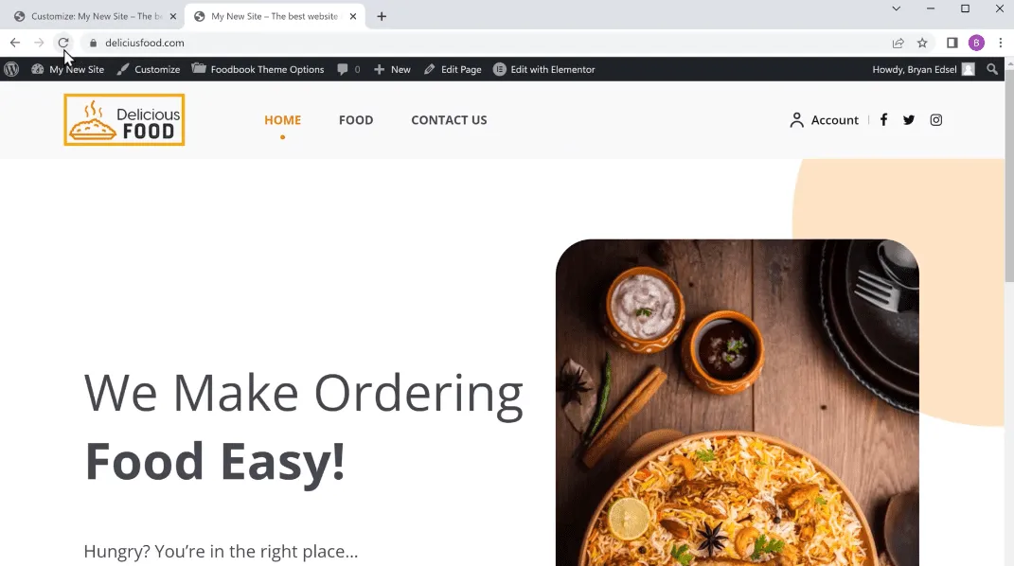
Task: Click the Delicious Food logo
Action: [124, 119]
